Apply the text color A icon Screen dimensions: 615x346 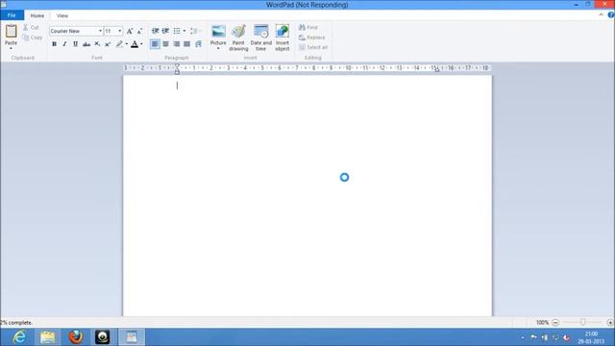(x=135, y=44)
